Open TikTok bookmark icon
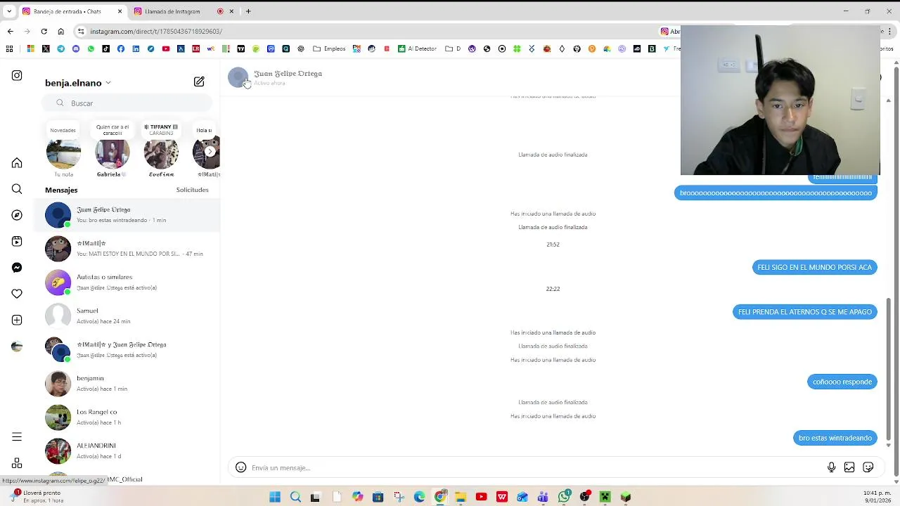The width and height of the screenshot is (900, 506). pos(106,48)
